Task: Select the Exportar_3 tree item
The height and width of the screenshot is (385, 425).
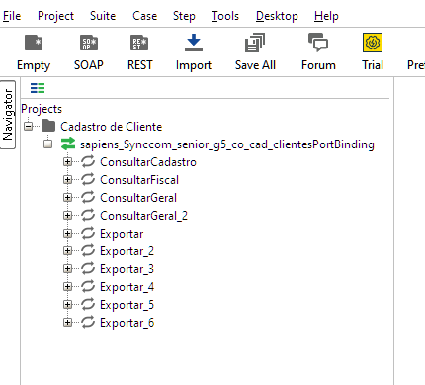Action: (x=127, y=269)
